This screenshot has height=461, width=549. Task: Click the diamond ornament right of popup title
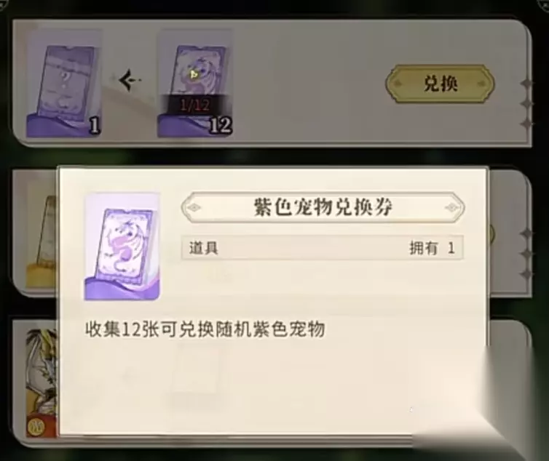point(452,207)
